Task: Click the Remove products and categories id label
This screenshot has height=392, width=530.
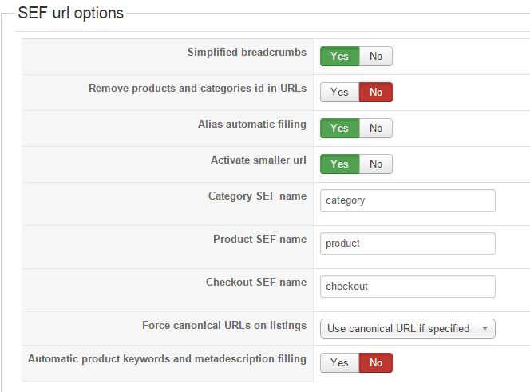Action: click(197, 89)
